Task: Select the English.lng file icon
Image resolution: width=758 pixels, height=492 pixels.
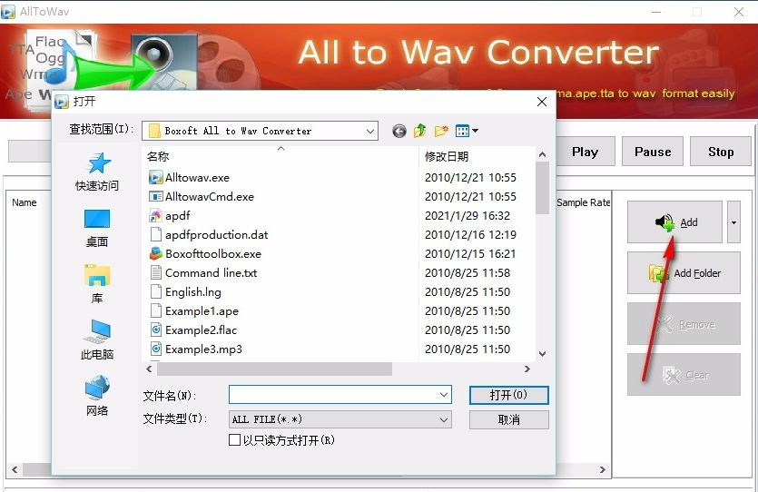Action: 155,292
